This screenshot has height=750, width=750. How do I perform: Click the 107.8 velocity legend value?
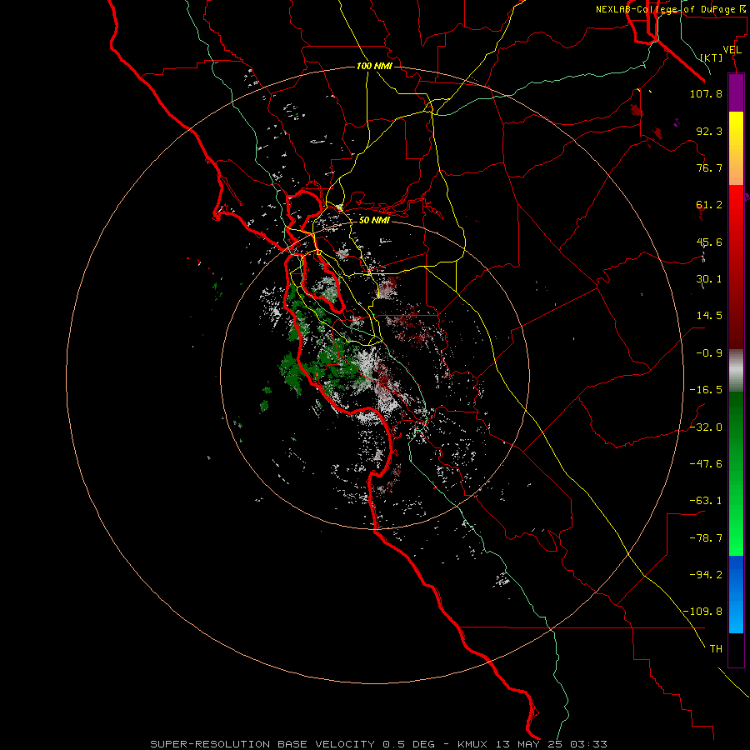coord(706,93)
